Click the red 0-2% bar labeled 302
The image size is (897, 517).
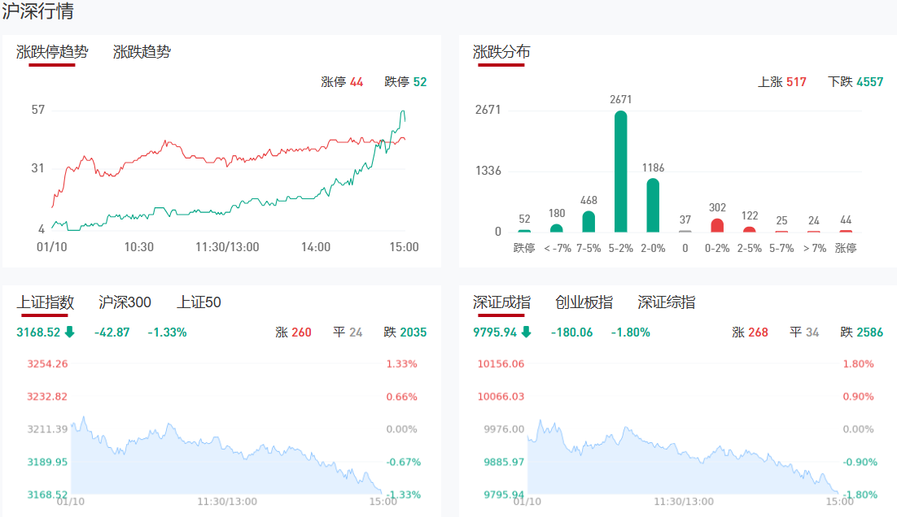click(717, 225)
